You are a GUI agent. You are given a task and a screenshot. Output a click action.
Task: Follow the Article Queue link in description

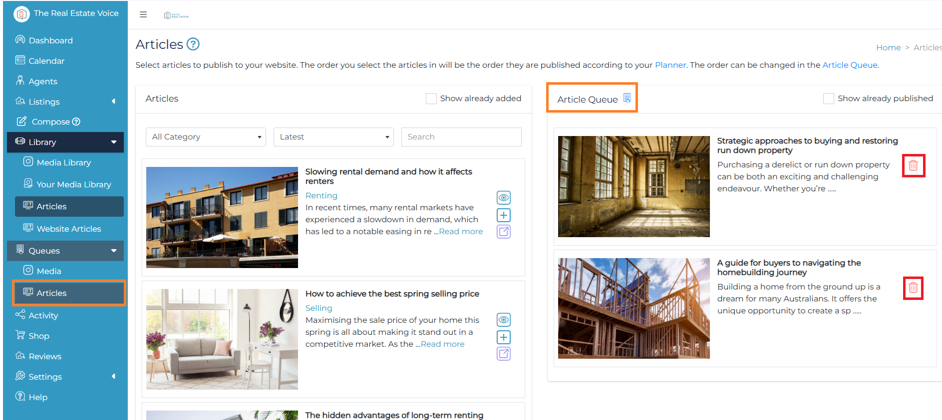click(850, 65)
